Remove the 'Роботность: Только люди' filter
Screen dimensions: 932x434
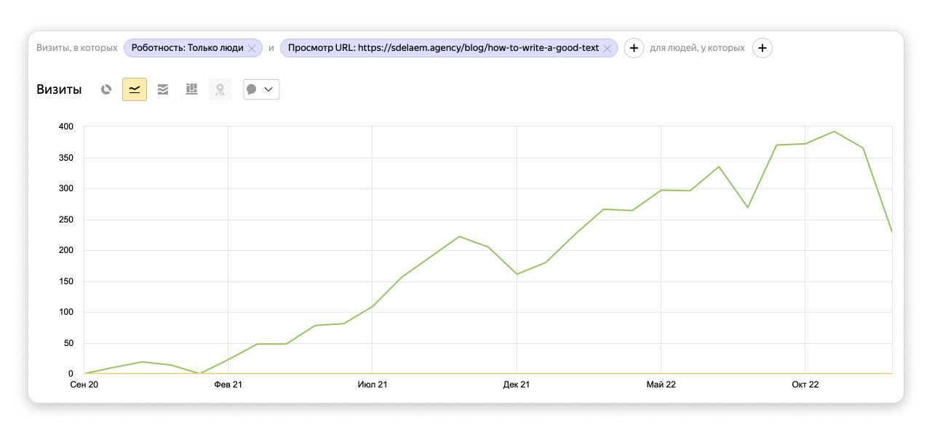point(252,48)
